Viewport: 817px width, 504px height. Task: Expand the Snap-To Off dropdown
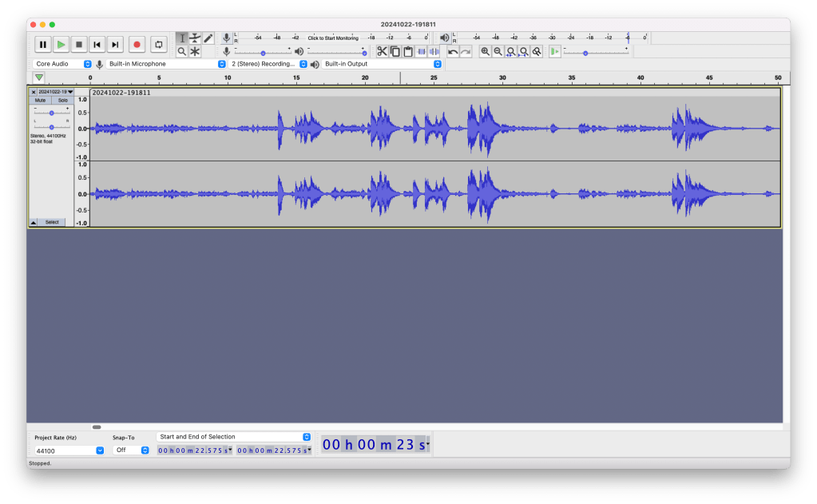tap(132, 450)
